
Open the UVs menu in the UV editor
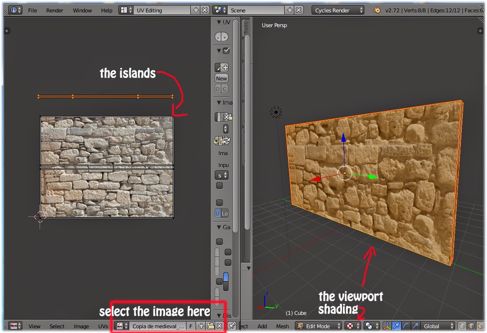(103, 326)
